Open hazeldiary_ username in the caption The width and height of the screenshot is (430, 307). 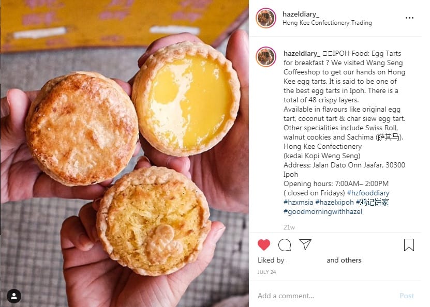[x=302, y=53]
